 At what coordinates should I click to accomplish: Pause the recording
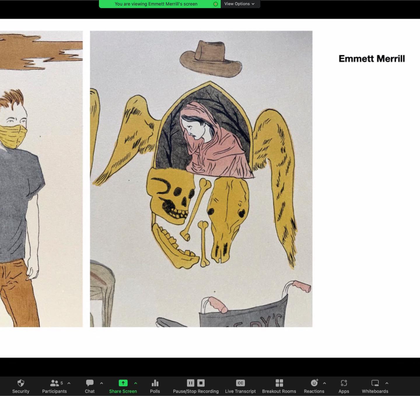[190, 383]
